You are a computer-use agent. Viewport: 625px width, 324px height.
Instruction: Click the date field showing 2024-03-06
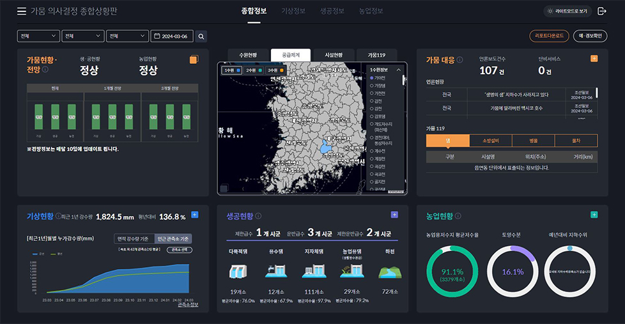[x=171, y=36]
